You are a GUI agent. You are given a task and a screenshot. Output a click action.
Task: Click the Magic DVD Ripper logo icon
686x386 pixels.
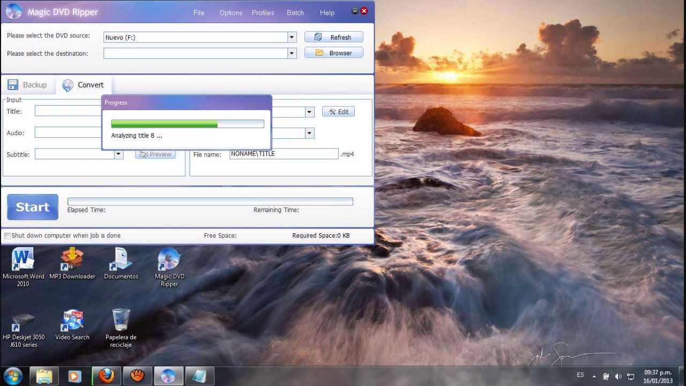pyautogui.click(x=13, y=11)
